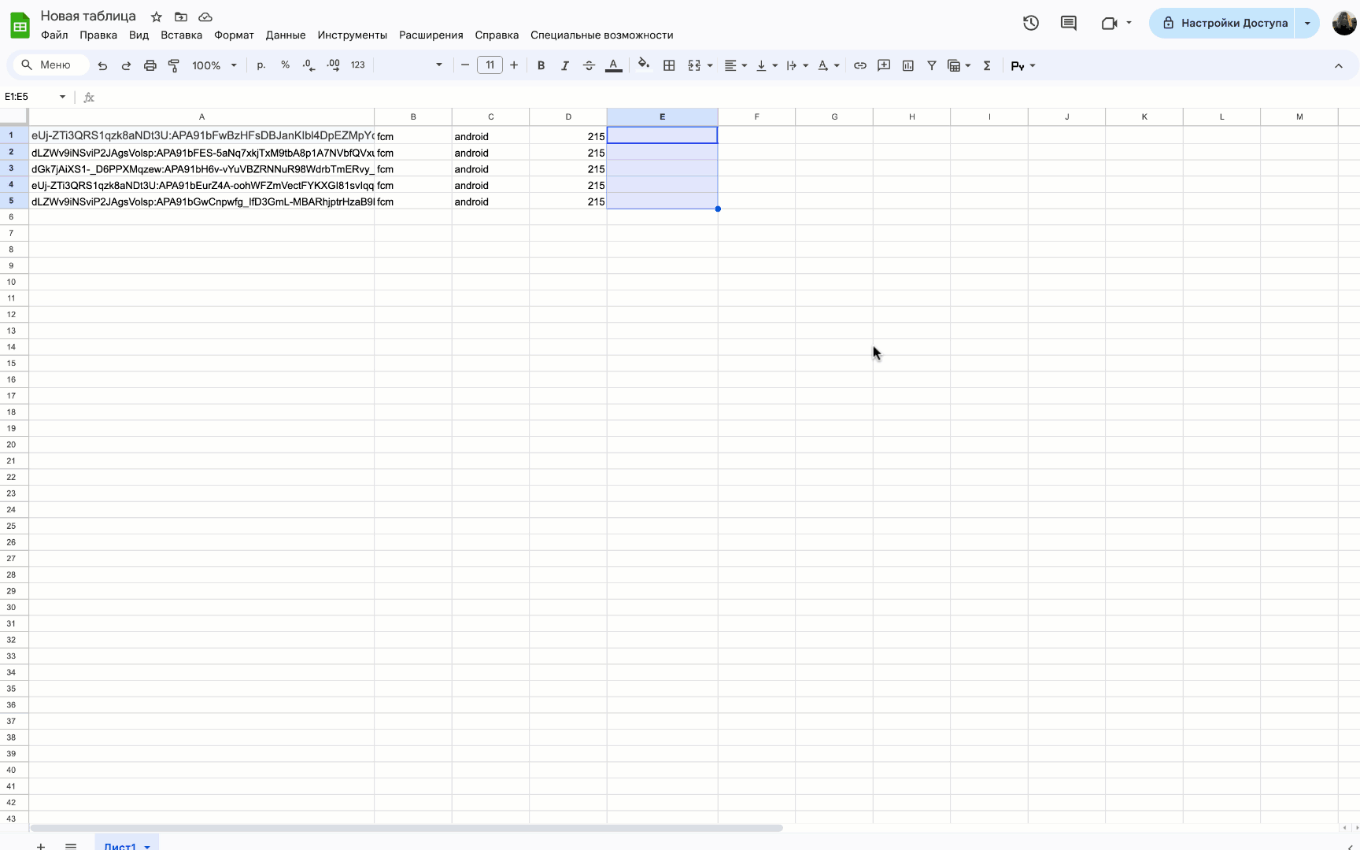Toggle italic formatting

click(564, 65)
